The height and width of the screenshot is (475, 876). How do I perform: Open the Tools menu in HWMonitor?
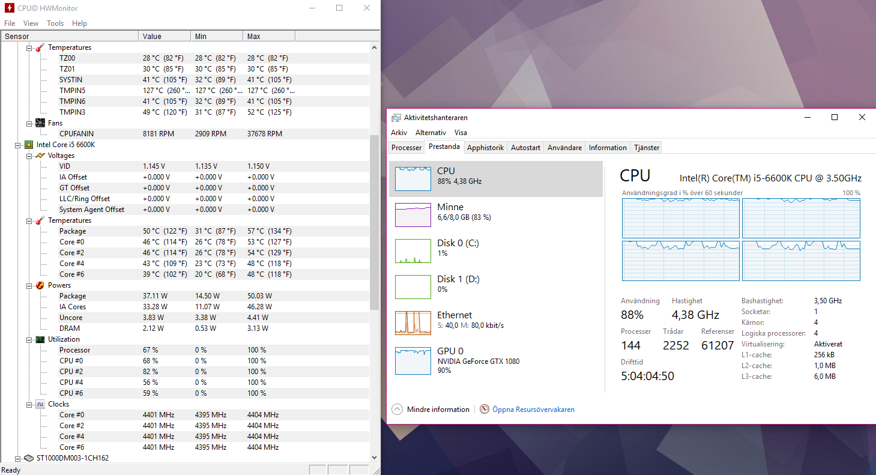(x=55, y=23)
